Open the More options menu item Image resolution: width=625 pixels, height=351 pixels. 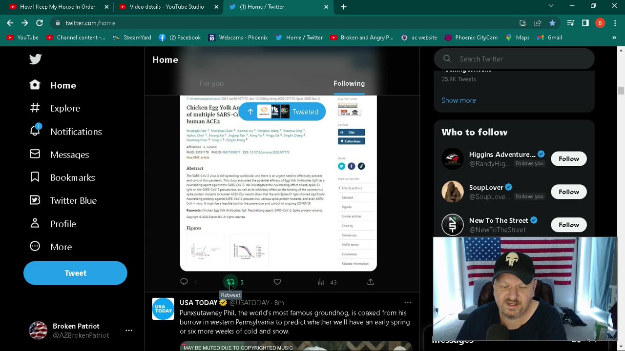(x=50, y=247)
